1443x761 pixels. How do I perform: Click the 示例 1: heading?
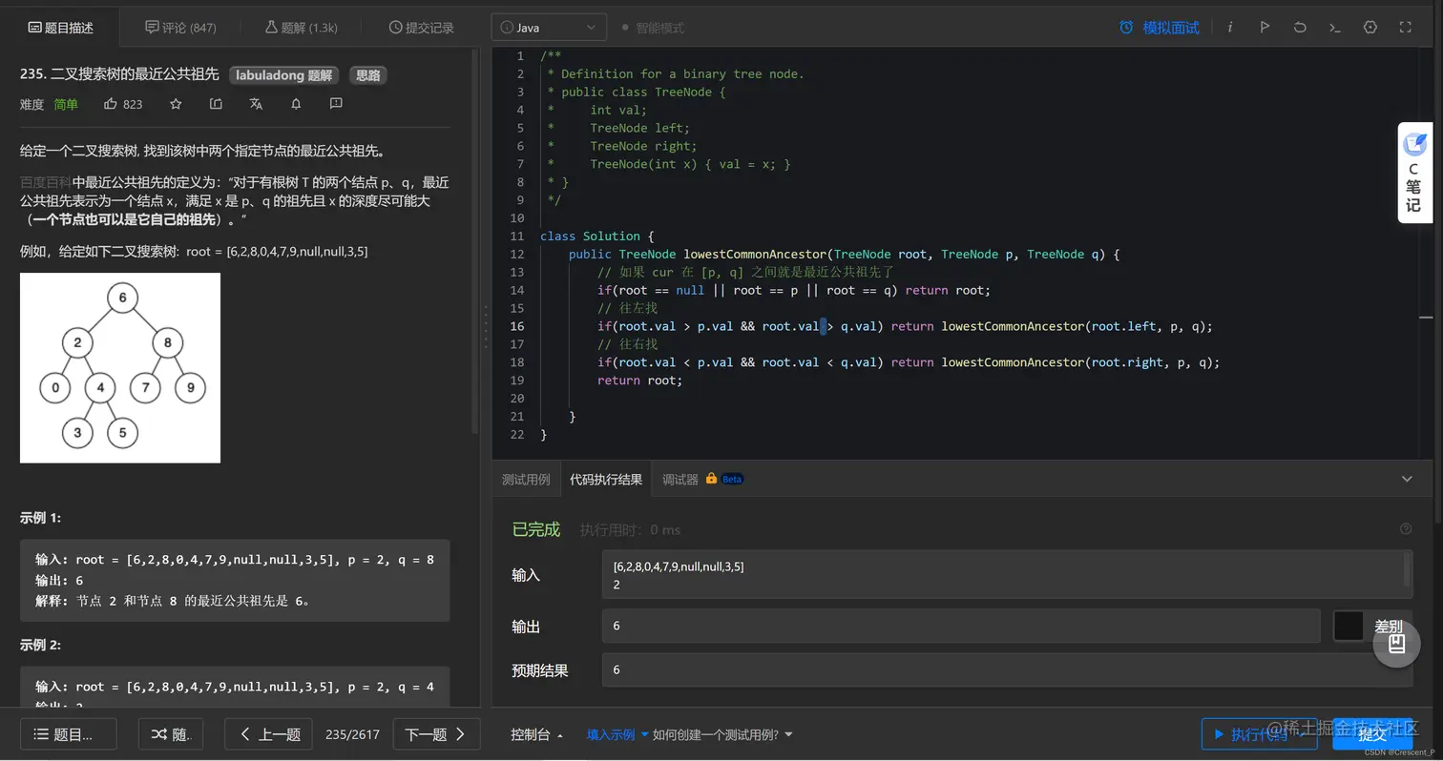click(x=40, y=518)
